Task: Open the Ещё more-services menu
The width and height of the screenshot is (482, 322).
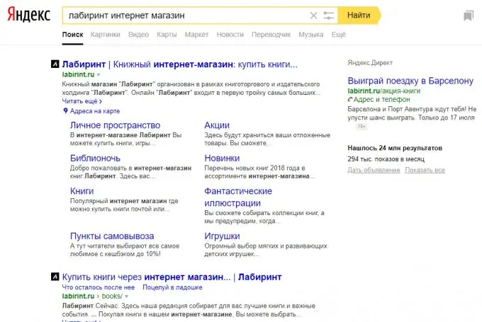Action: 338,35
